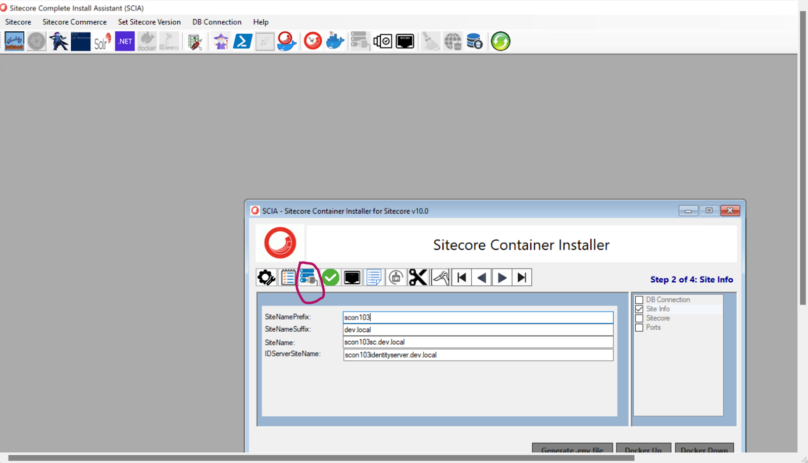Click the hand with knife icon in installer

point(440,277)
